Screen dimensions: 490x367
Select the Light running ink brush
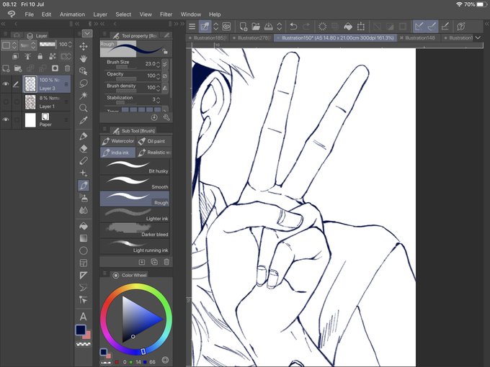point(135,246)
